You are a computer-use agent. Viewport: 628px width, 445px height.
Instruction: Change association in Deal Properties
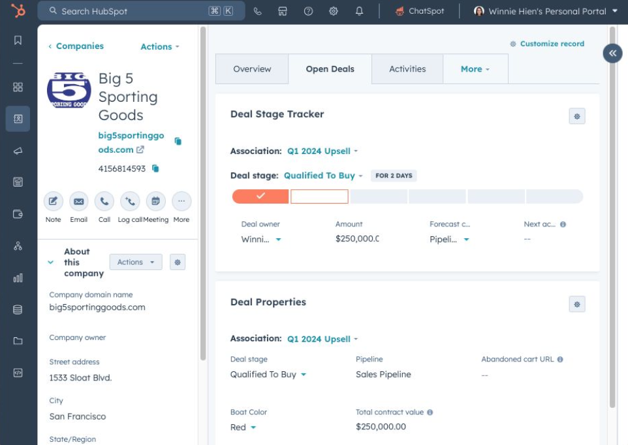(x=322, y=339)
